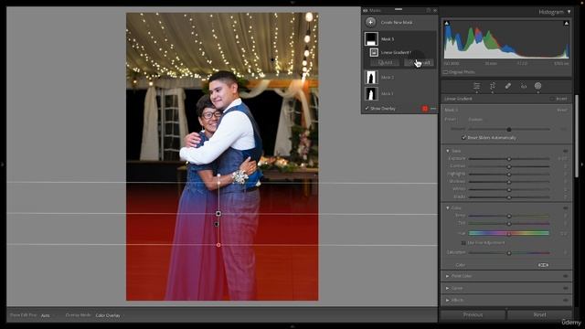
Task: Click the gradient center pin on photo
Action: click(218, 213)
